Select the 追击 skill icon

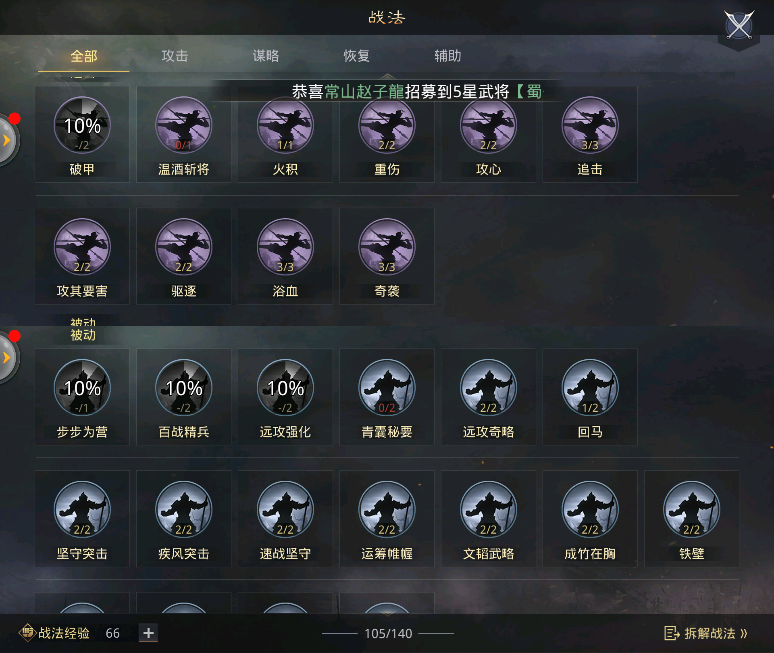tap(590, 125)
